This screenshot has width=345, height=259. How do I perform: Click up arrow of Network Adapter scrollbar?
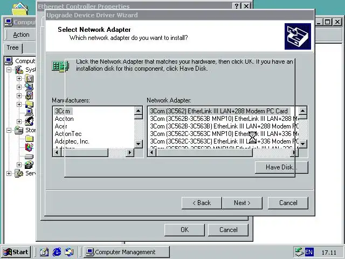tap(303, 111)
